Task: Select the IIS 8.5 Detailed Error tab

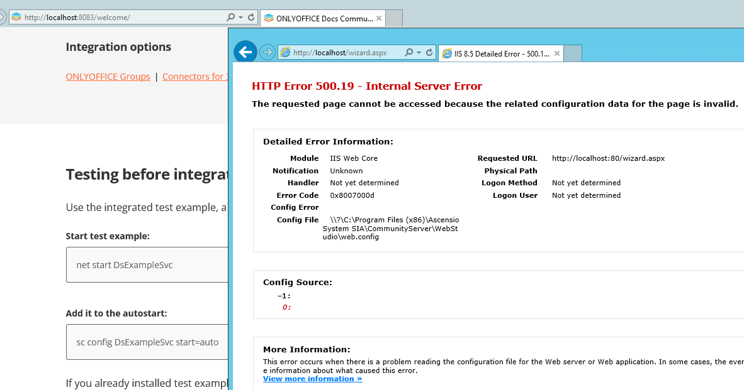Action: pyautogui.click(x=501, y=53)
